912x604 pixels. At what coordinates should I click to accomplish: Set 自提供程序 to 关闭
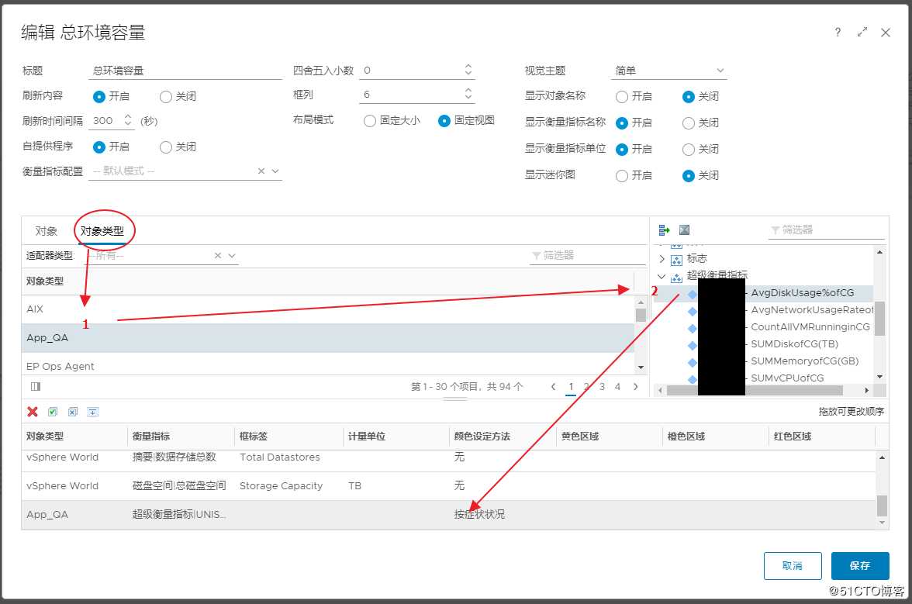tap(166, 147)
